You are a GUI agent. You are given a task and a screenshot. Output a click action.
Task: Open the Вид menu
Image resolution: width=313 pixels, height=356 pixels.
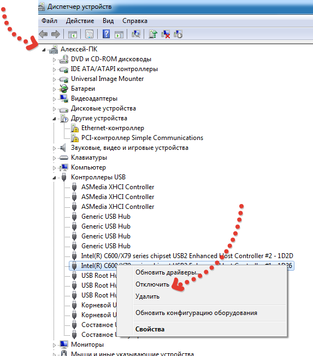click(108, 21)
